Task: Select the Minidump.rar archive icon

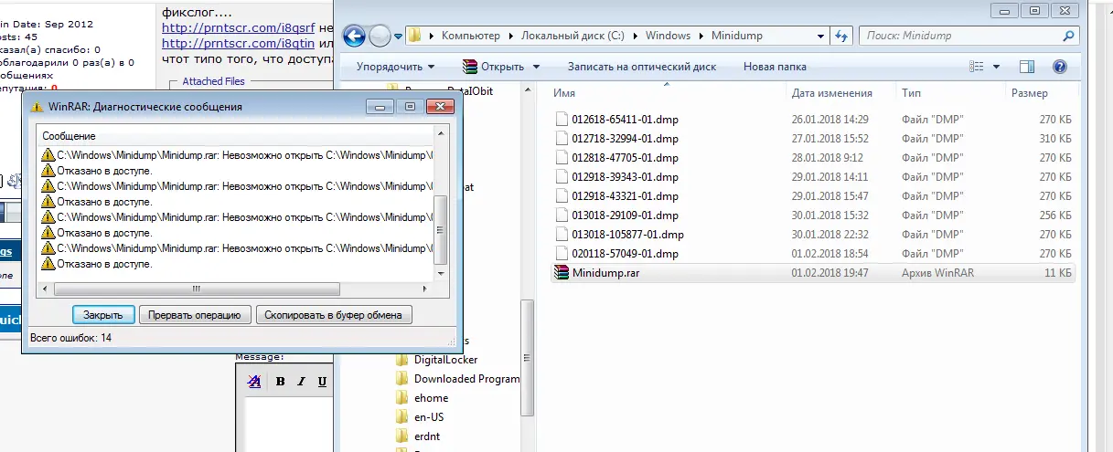Action: (562, 272)
